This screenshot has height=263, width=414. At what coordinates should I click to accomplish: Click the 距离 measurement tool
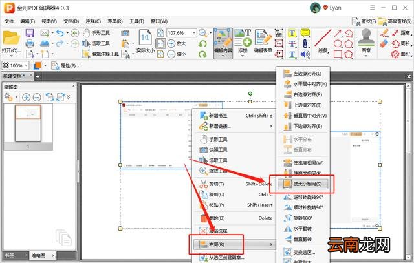pos(401,33)
